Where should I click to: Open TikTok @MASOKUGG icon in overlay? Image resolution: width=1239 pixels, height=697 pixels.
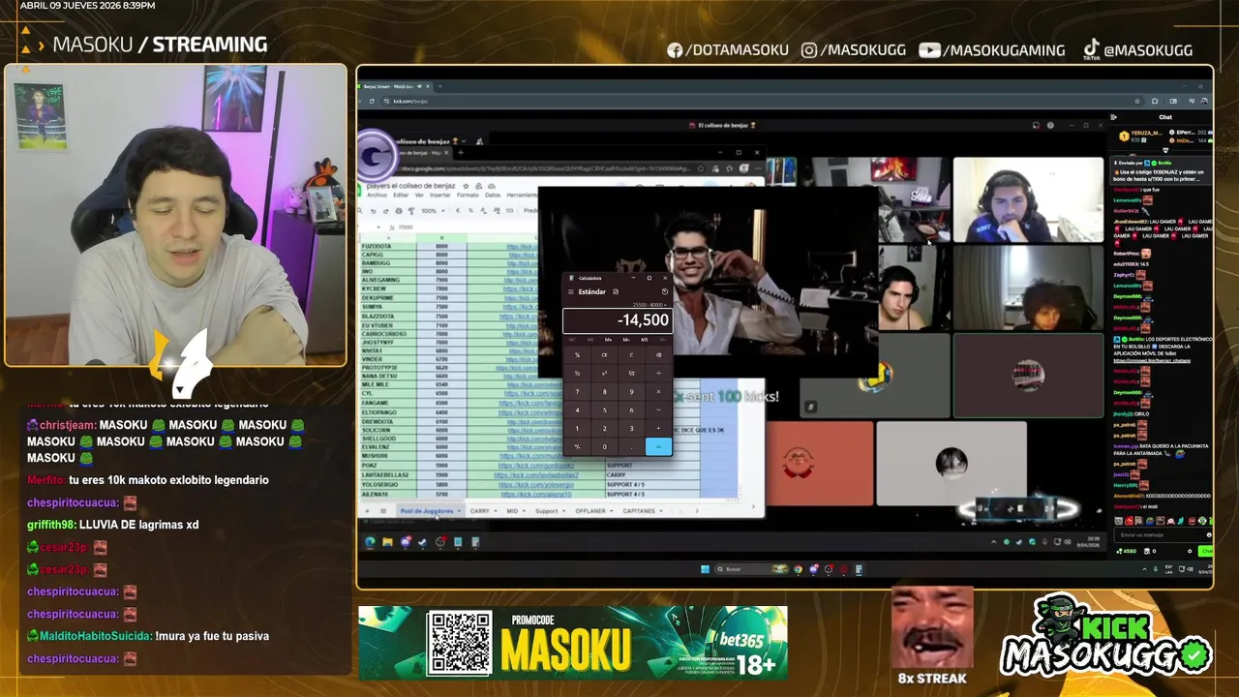click(1091, 49)
